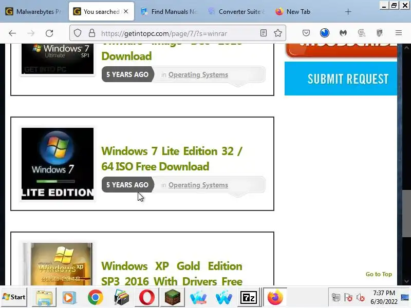411x308 pixels.
Task: Open the Windows Start menu
Action: 14,297
